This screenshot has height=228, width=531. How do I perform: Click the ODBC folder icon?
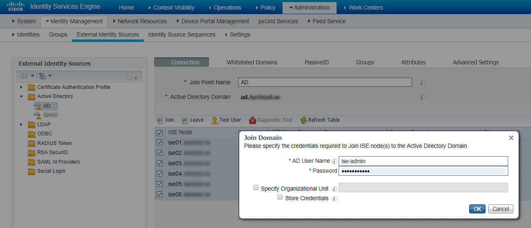tap(32, 134)
